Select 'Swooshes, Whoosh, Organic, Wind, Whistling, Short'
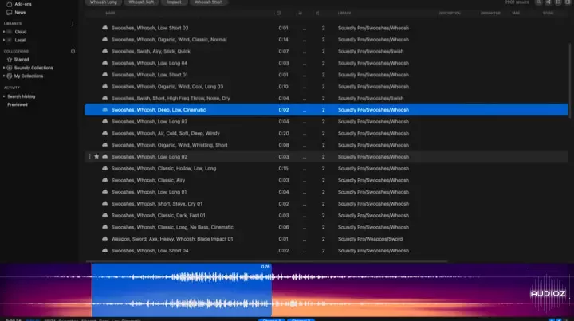Viewport: 574px width, 321px height. pos(326,145)
